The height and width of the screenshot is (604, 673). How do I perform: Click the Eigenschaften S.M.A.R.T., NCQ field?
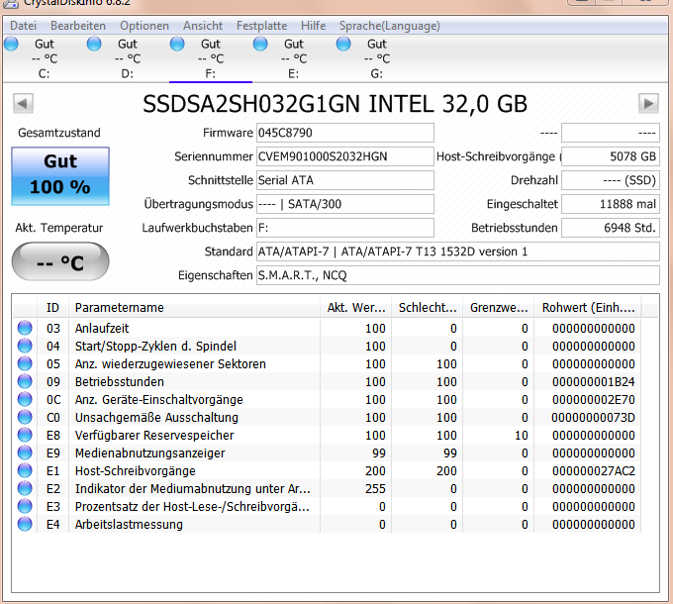point(458,275)
